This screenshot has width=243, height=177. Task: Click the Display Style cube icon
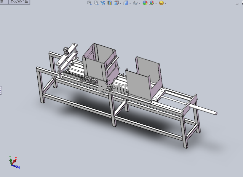[126, 3]
